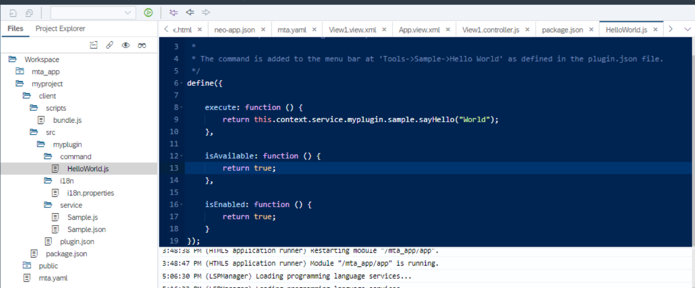Collapse the Workspace root folder
Screen dimensions: 695x288
[13, 59]
